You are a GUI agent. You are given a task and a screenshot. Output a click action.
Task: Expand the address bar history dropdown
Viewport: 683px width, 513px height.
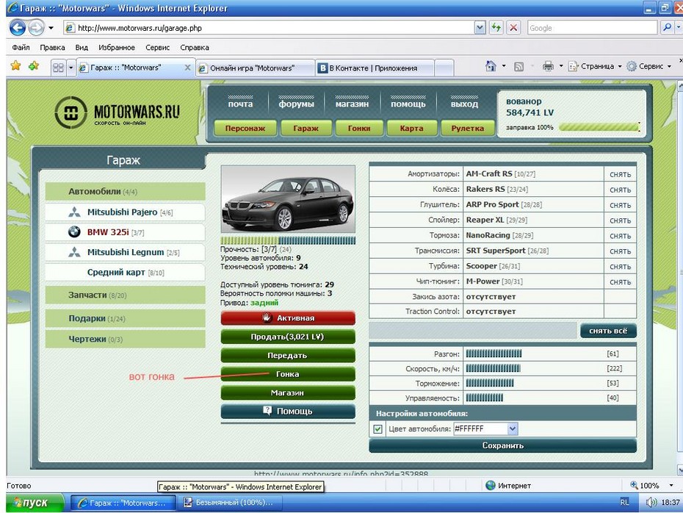480,28
